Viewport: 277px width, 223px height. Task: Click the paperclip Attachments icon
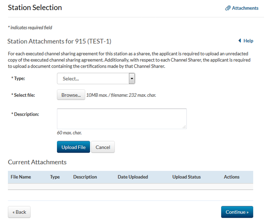[x=228, y=8]
